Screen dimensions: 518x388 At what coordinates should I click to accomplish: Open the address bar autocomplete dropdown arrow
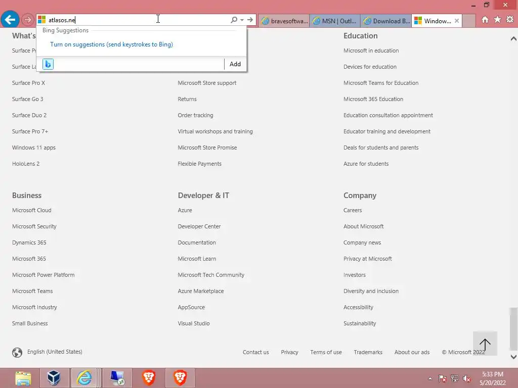tap(242, 20)
